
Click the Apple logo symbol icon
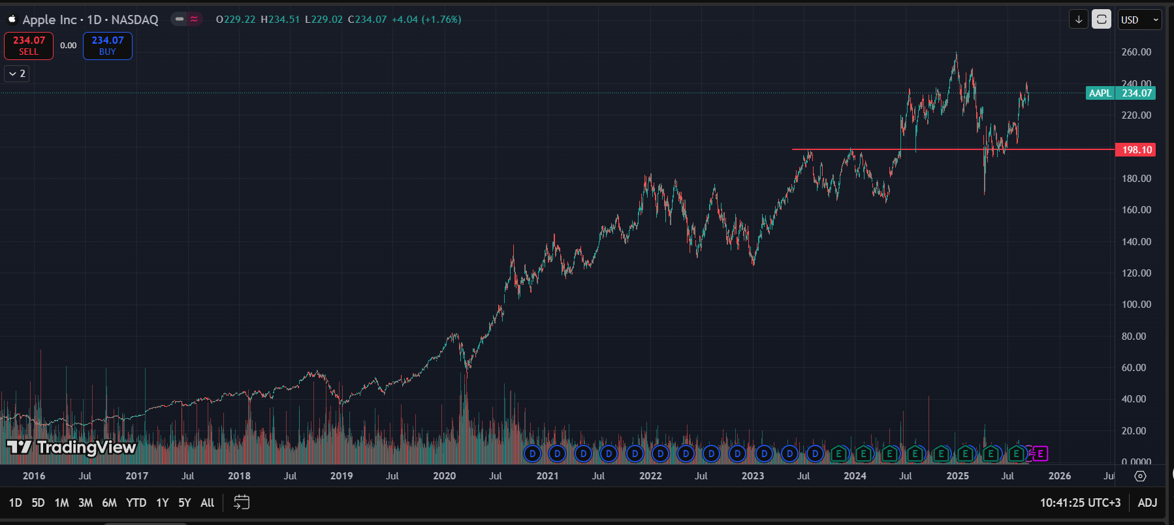click(12, 20)
